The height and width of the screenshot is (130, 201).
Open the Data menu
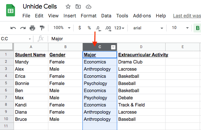click(x=106, y=16)
